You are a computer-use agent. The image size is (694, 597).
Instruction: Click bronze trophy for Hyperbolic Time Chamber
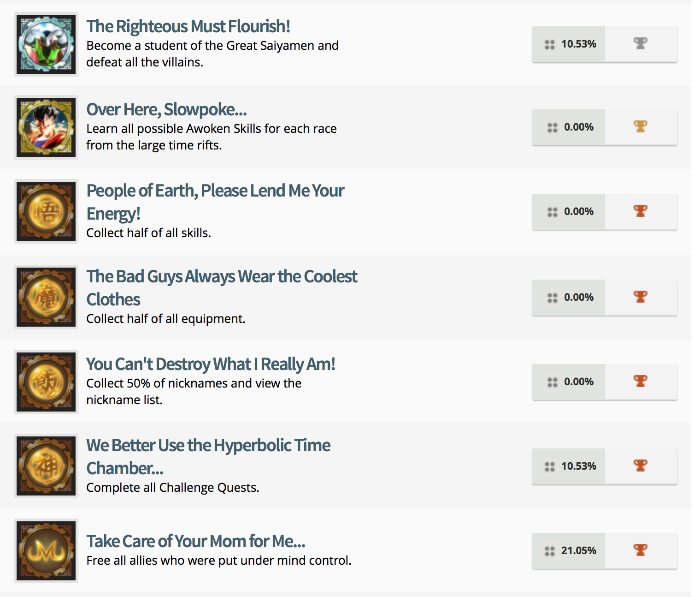[641, 466]
